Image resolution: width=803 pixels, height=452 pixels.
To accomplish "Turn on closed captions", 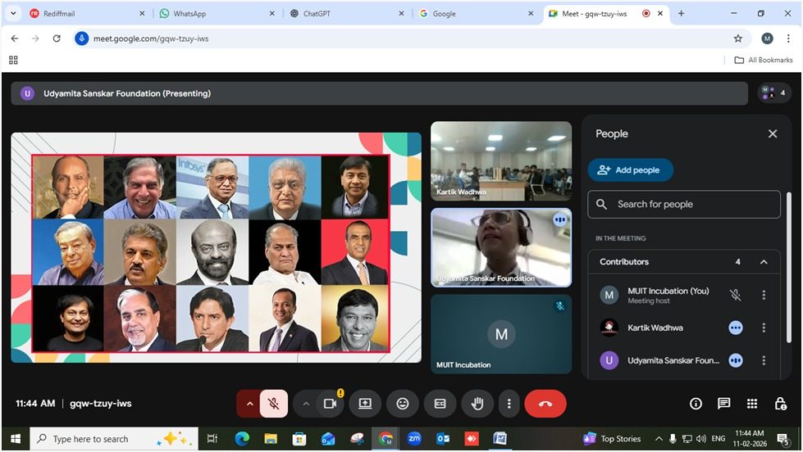I will coord(440,404).
